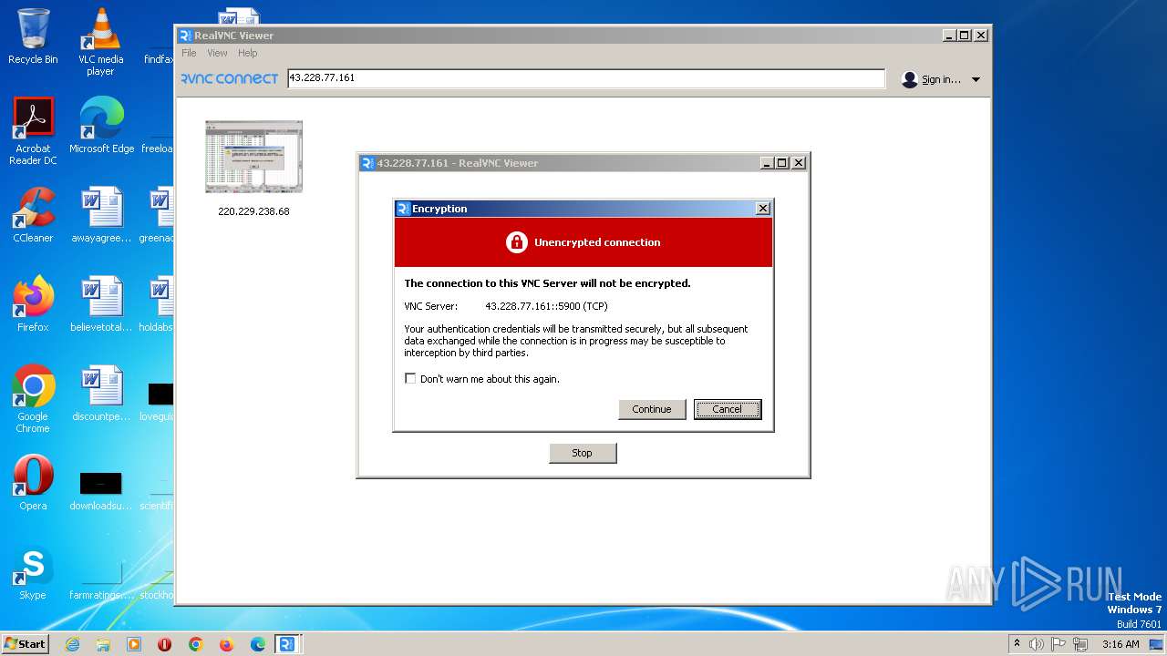Image resolution: width=1167 pixels, height=656 pixels.
Task: Launch Microsoft Edge desktop shortcut
Action: click(x=101, y=126)
